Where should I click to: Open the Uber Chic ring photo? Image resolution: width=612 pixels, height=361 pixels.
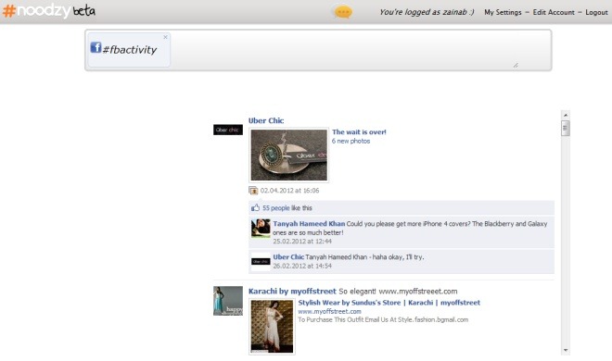(x=288, y=155)
